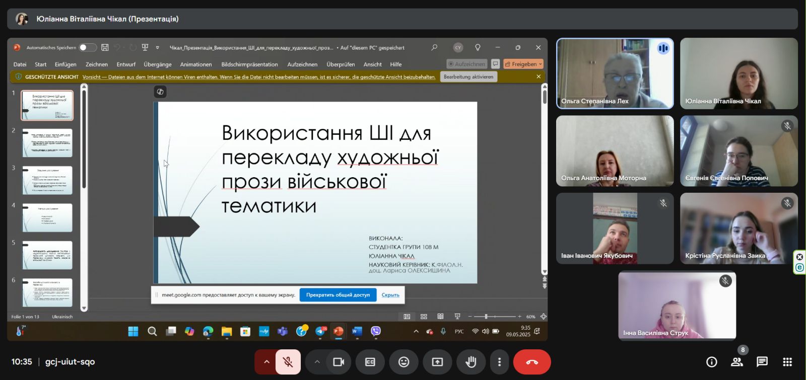Click the lightbulb ideas icon in the title bar
The height and width of the screenshot is (380, 806).
pos(478,47)
